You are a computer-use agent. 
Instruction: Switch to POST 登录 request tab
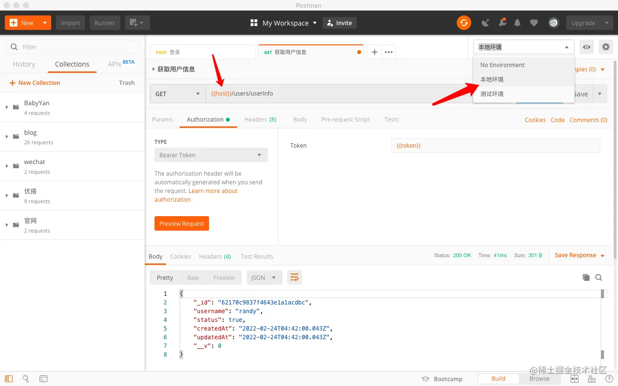pos(203,52)
